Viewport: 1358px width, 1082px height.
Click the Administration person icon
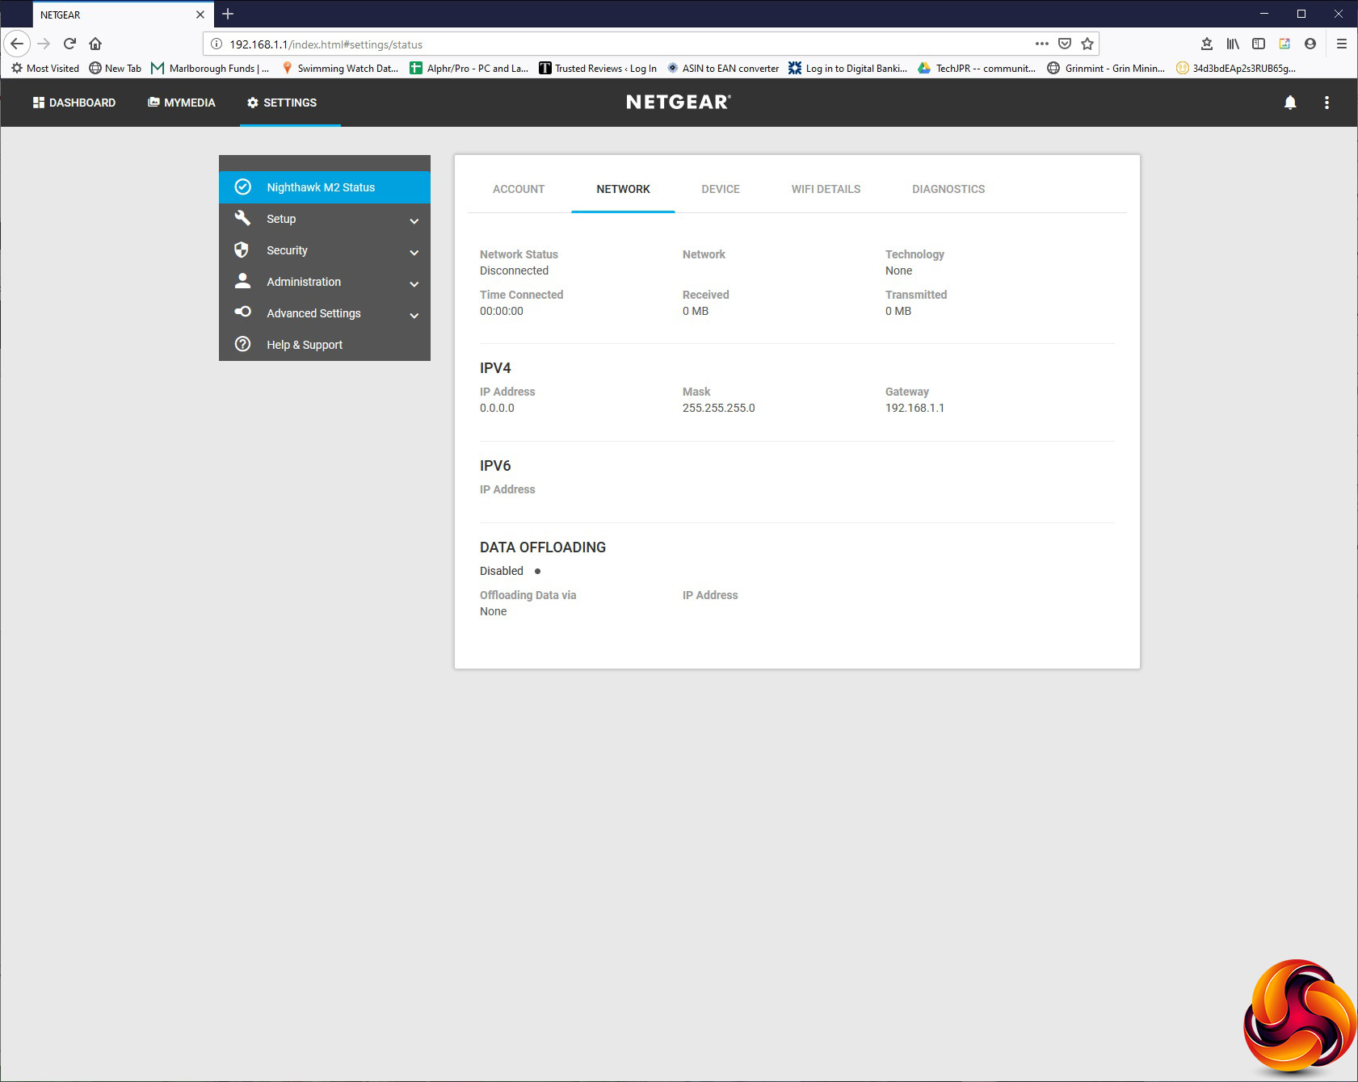click(242, 281)
